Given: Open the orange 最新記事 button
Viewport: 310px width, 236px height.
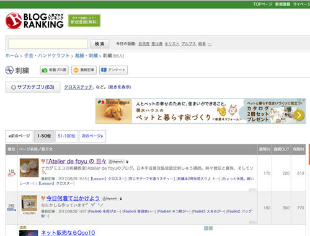Looking at the screenshot, I should (x=84, y=70).
